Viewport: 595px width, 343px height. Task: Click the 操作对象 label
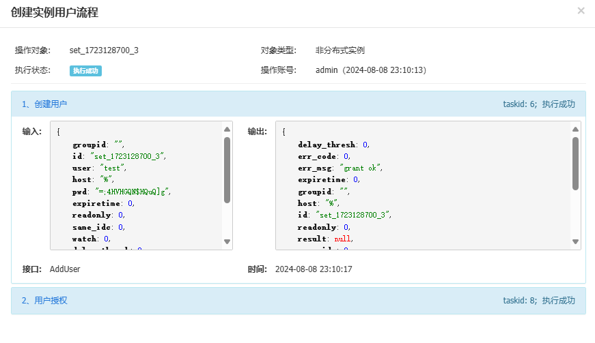pos(33,50)
